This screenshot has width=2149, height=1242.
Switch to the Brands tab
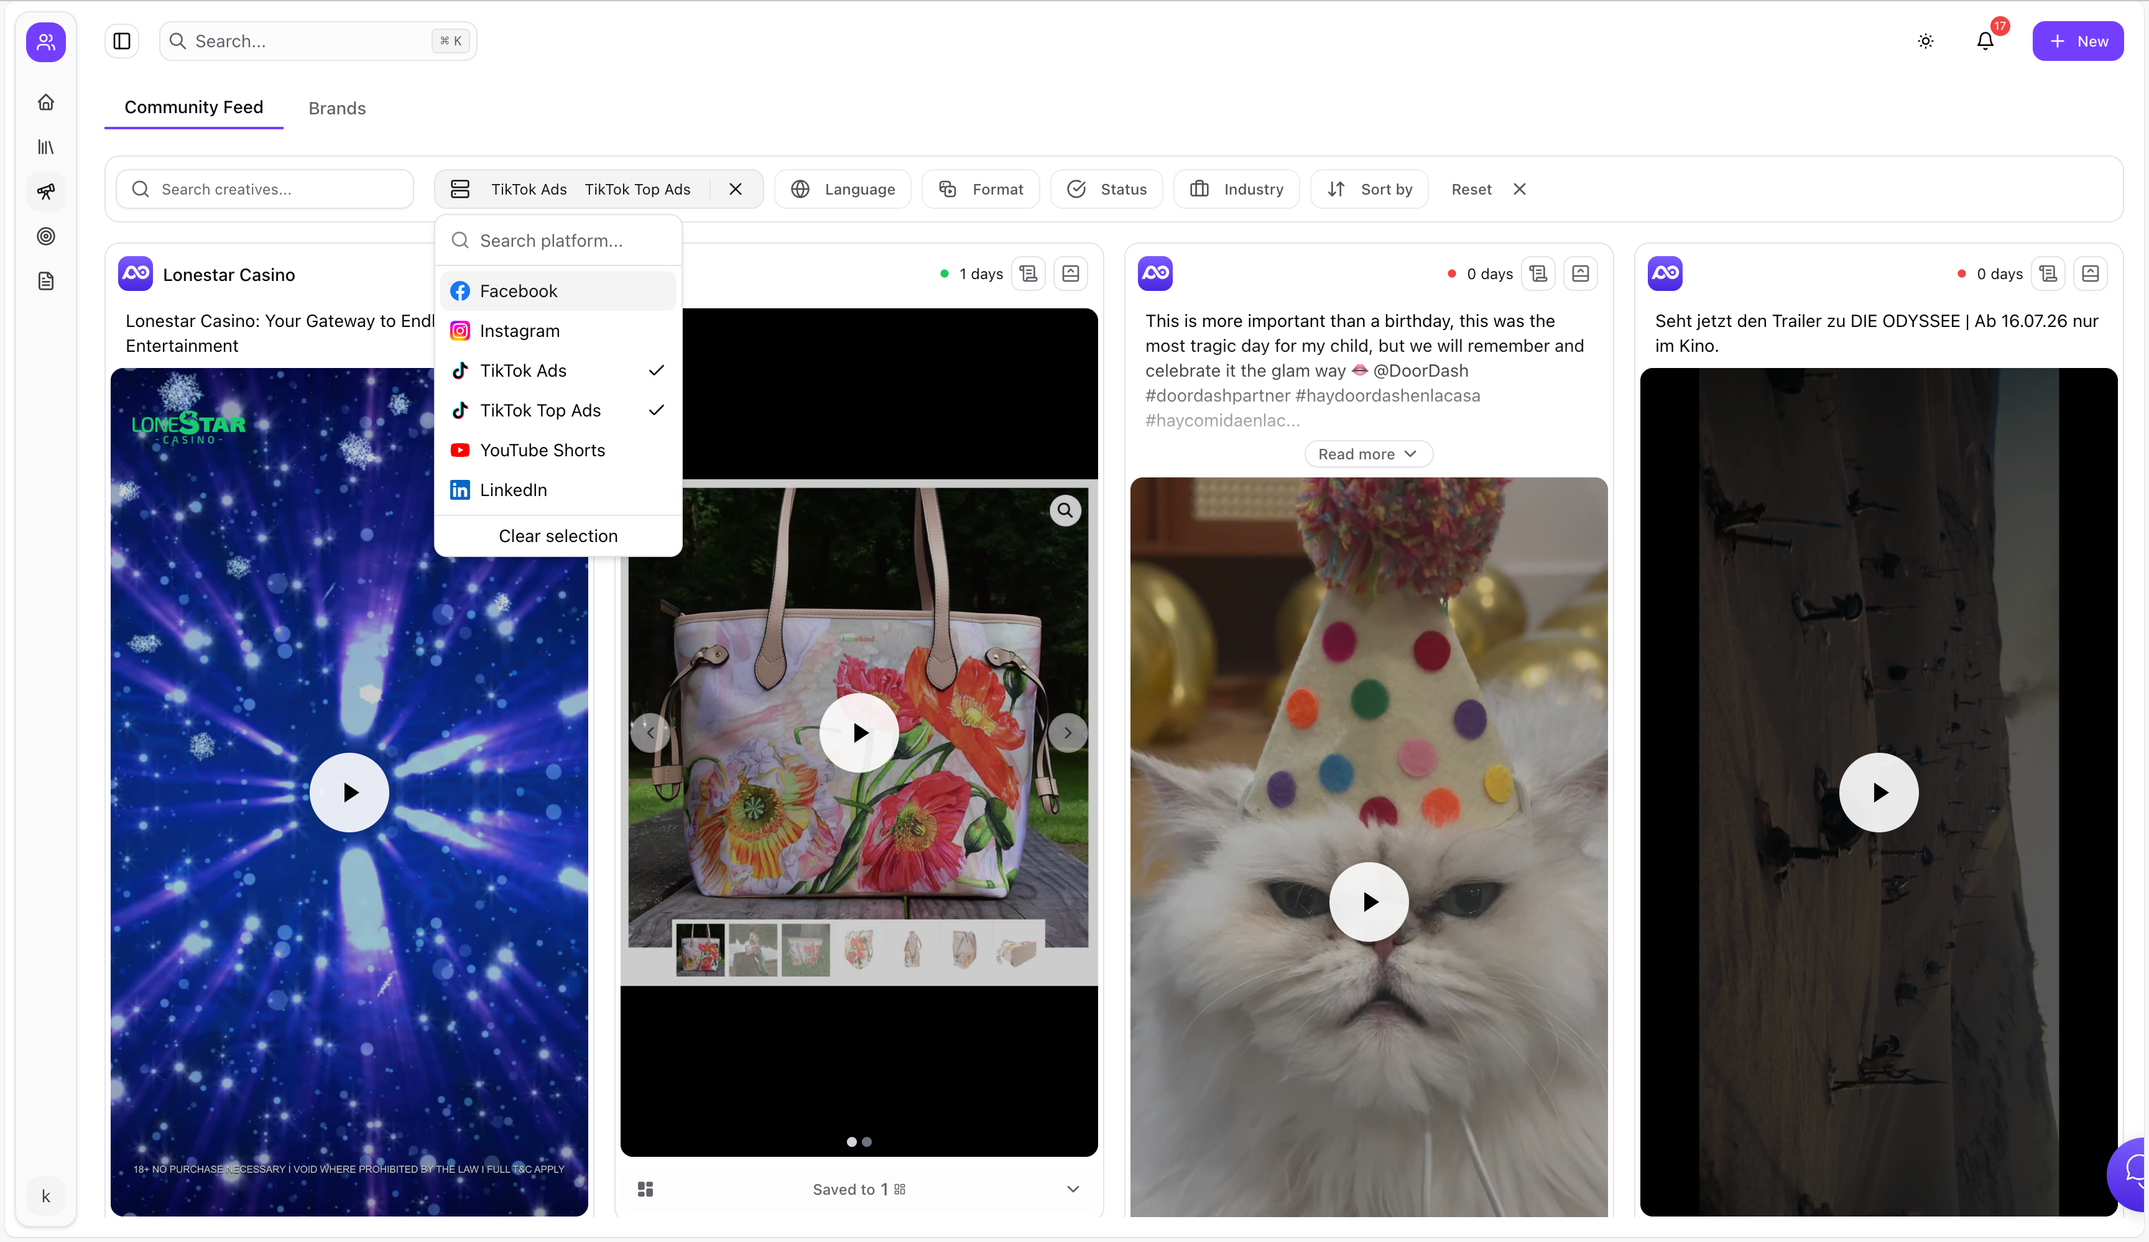click(x=337, y=108)
